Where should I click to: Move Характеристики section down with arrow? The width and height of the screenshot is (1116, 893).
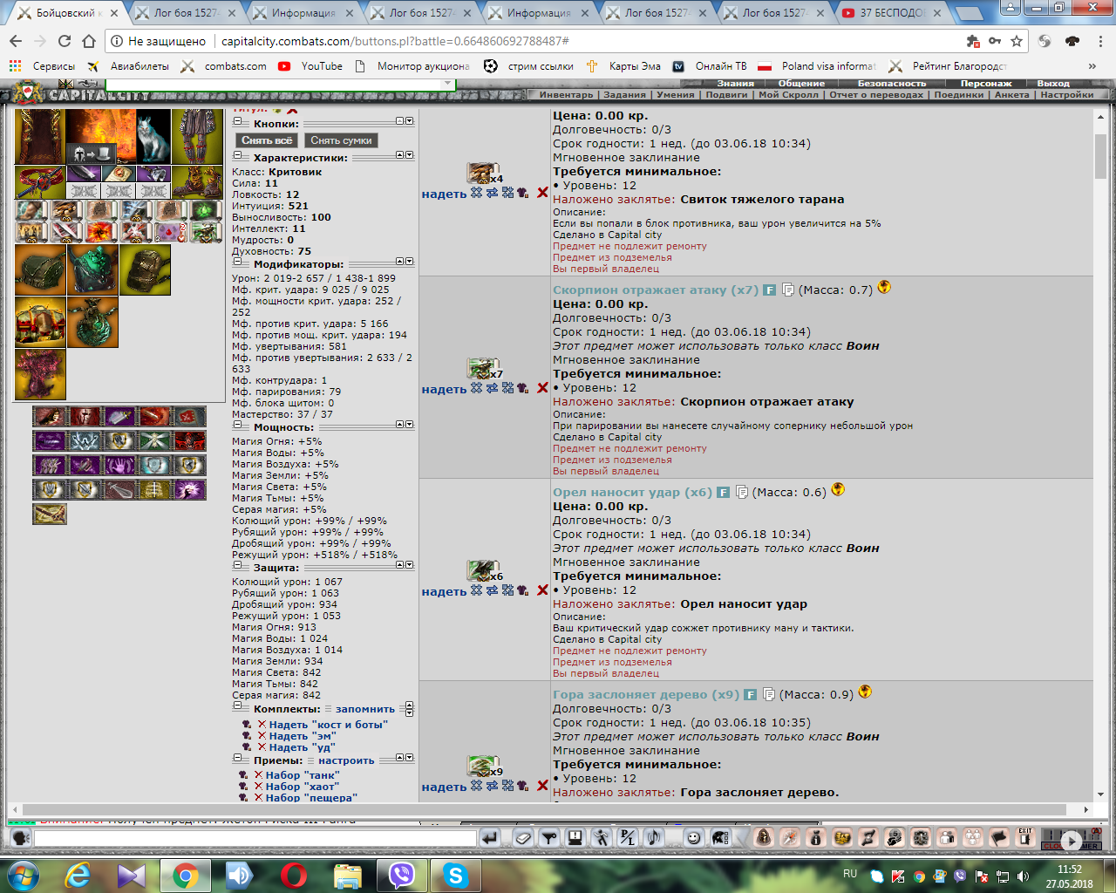410,155
